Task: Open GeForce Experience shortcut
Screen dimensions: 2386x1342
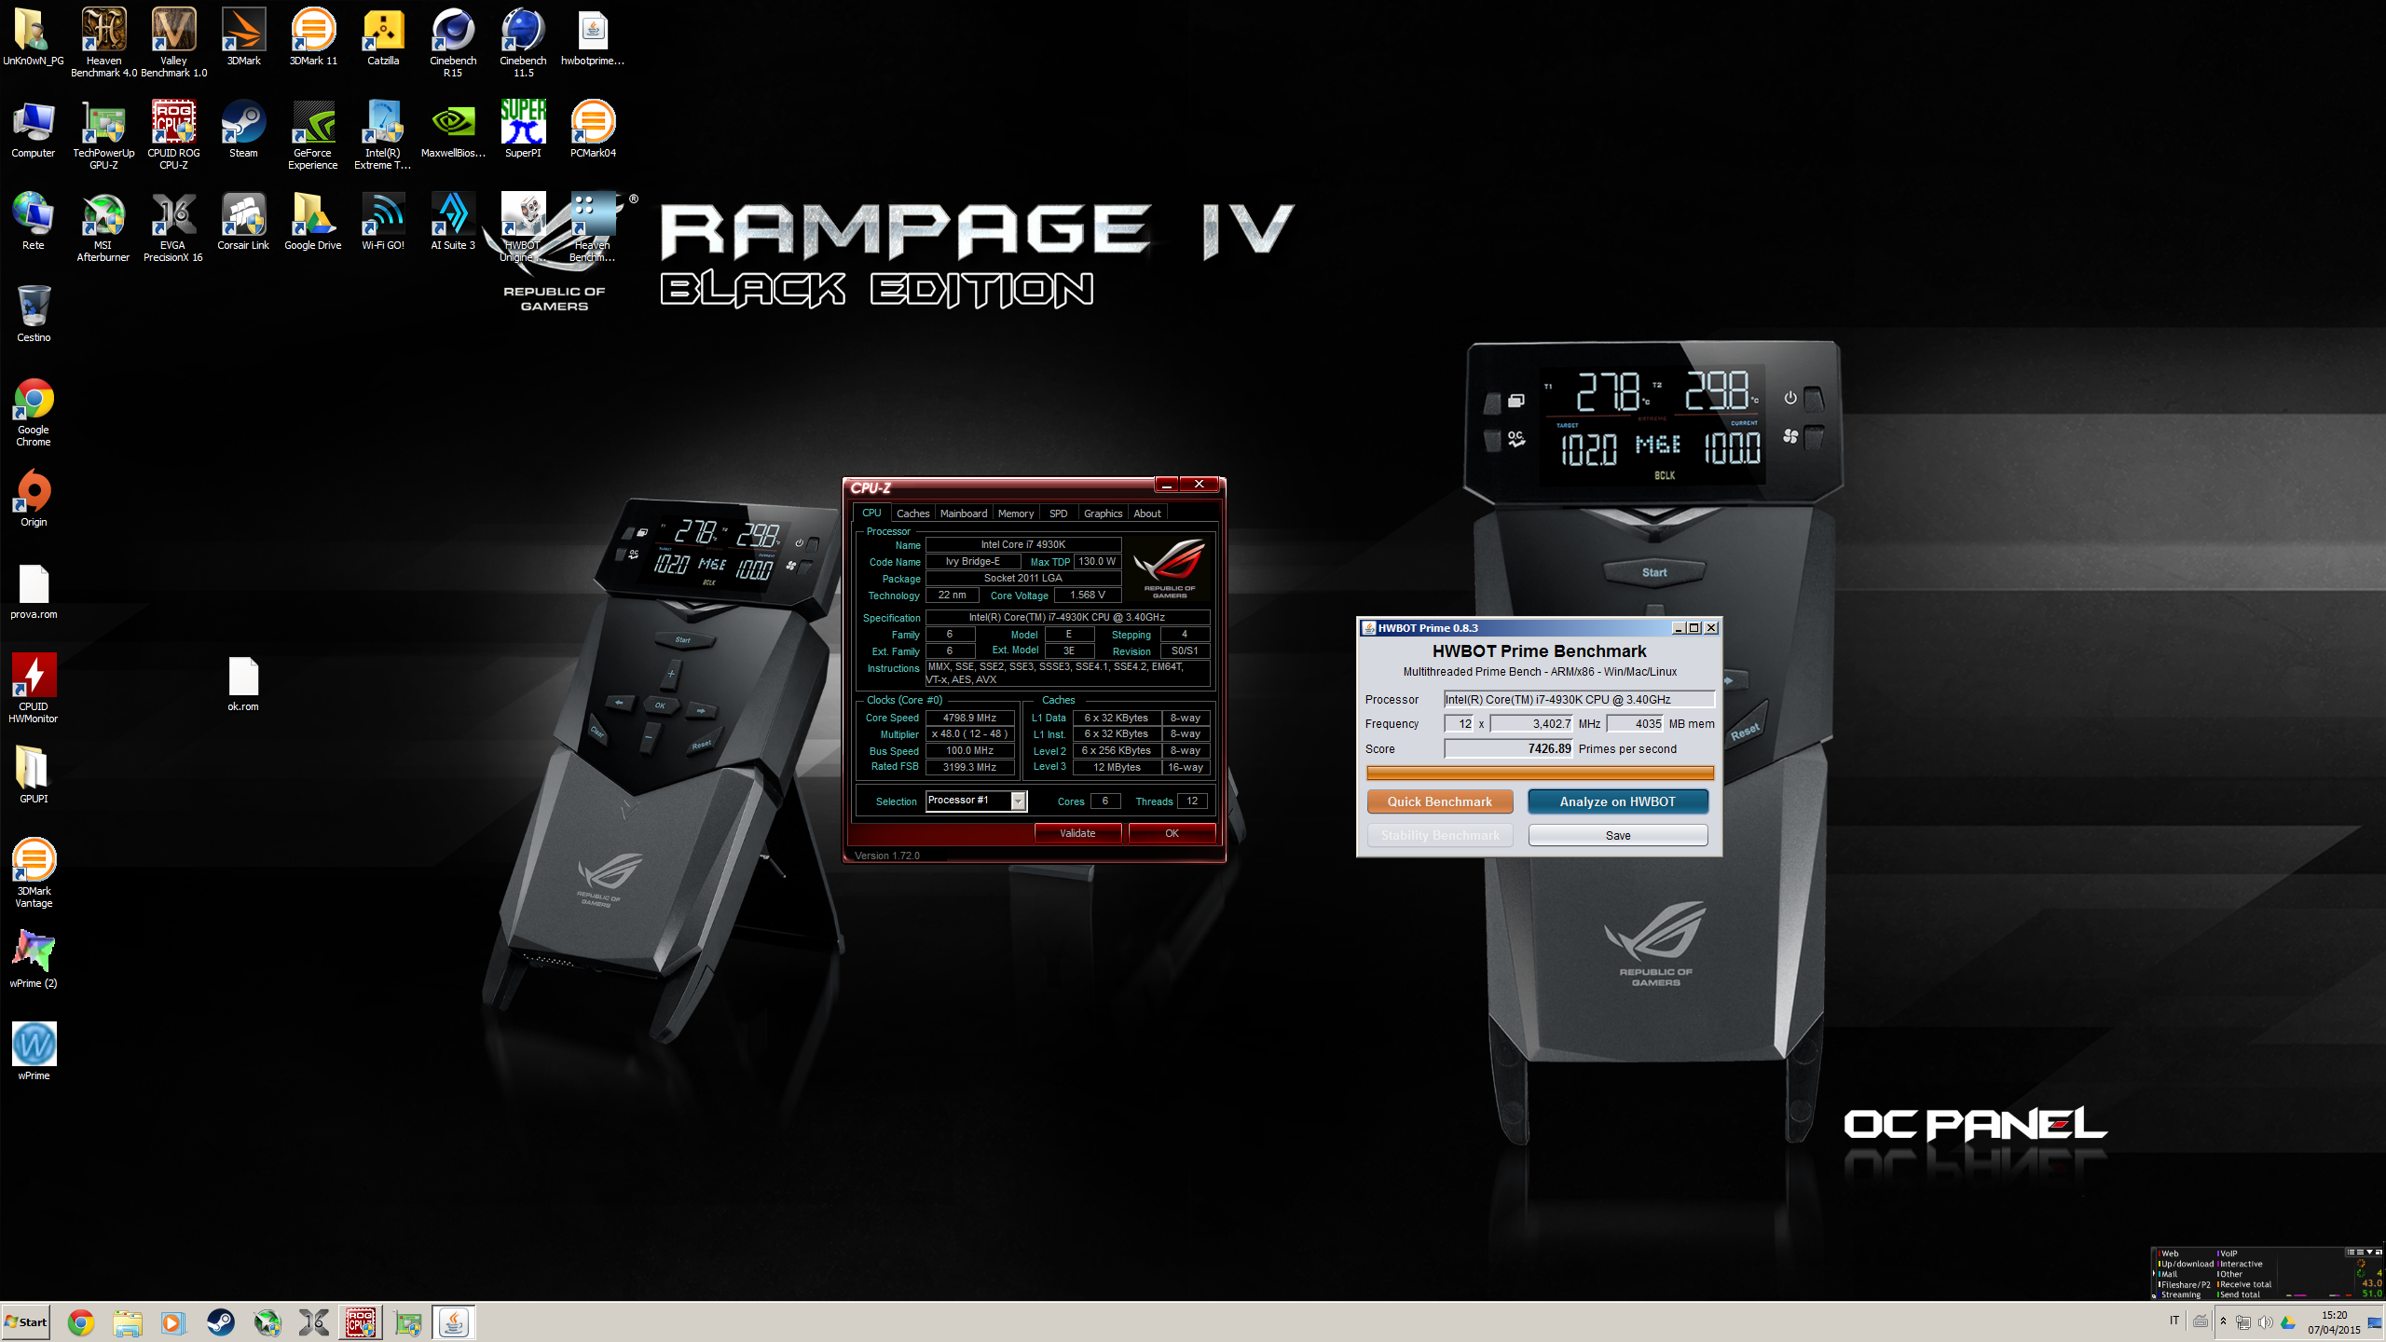Action: [x=313, y=134]
